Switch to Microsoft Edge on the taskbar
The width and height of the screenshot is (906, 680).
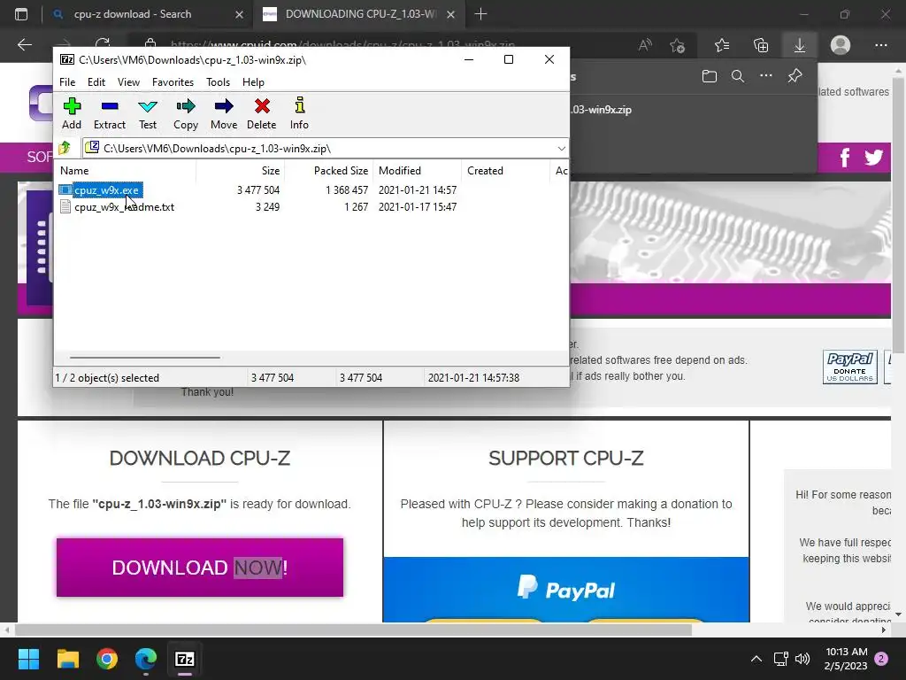pos(146,659)
